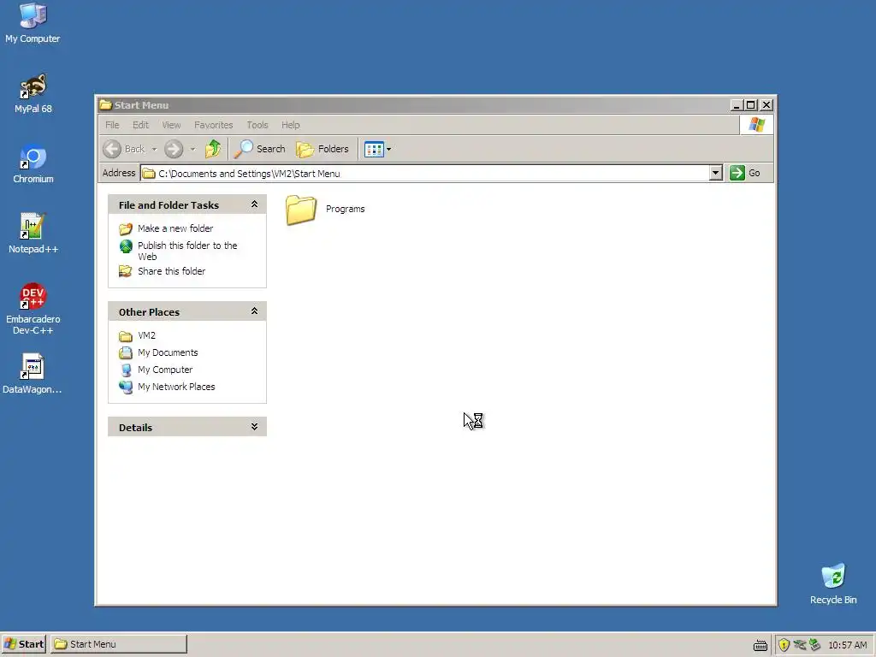Select Chromium desktop shortcut
The image size is (876, 657).
coord(33,163)
